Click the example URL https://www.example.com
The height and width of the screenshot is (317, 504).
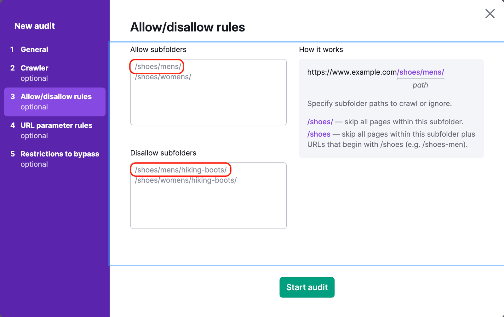click(351, 72)
